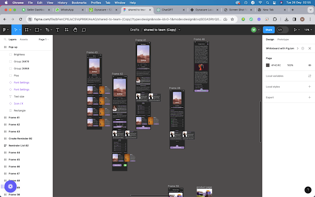Click the Present play icon
Viewport: 315px width, 197px height.
pyautogui.click(x=295, y=30)
